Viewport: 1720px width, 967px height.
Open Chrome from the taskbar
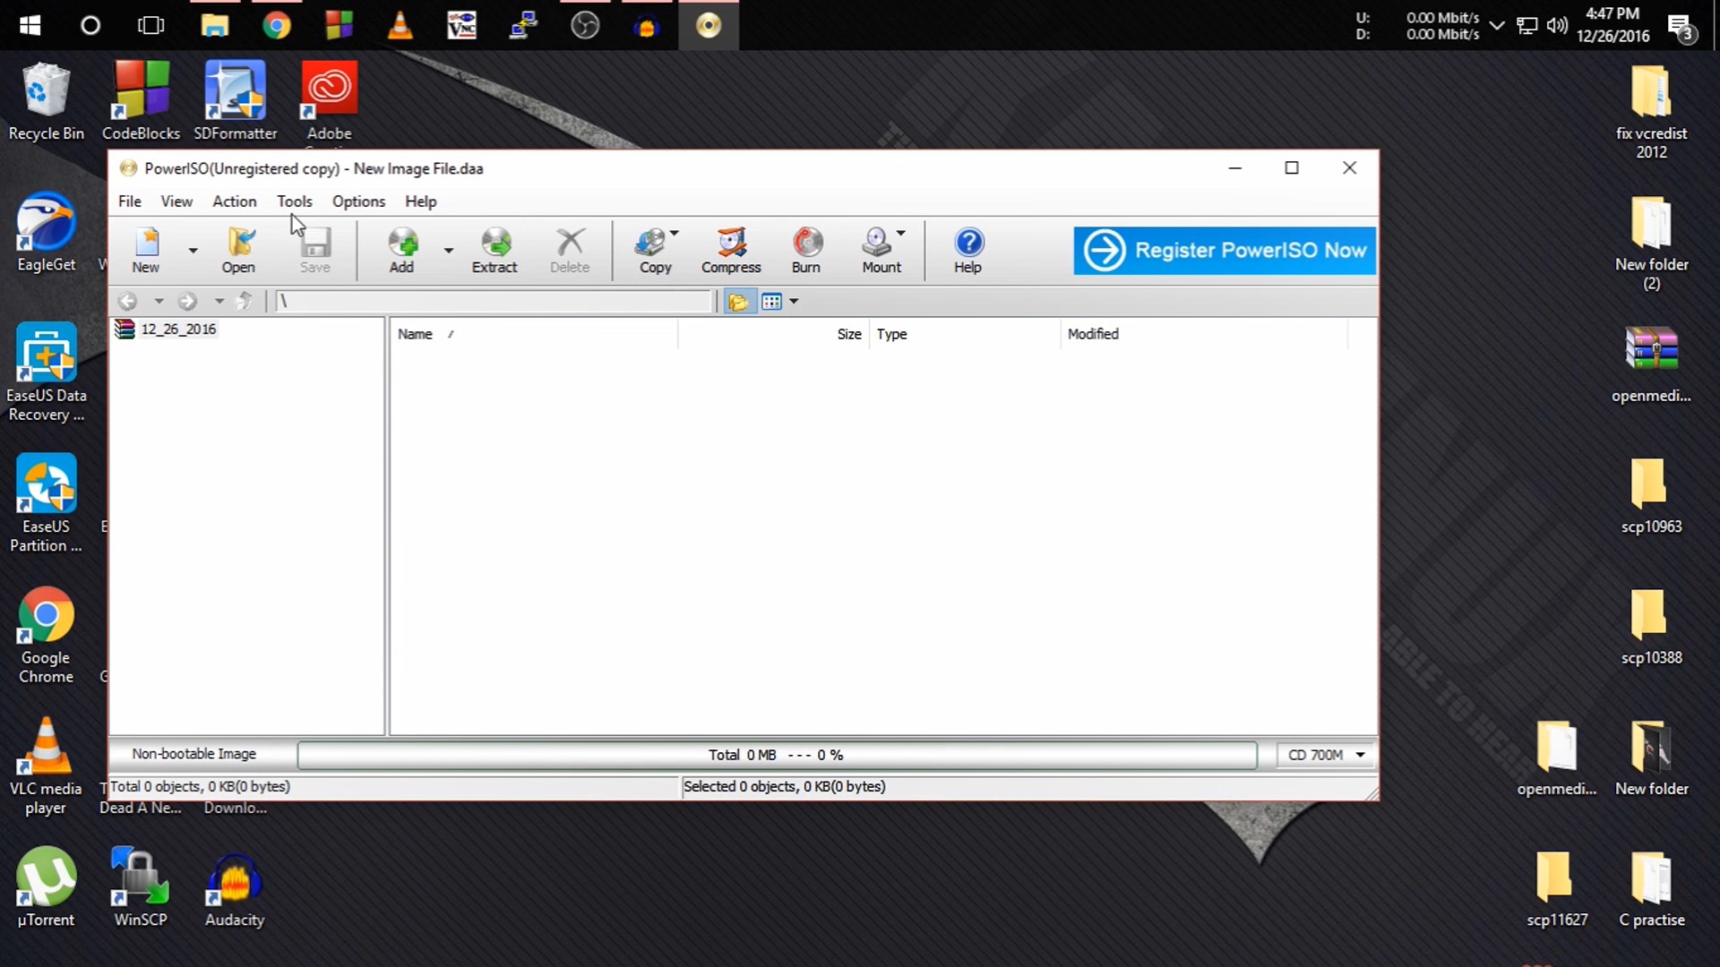[x=276, y=25]
